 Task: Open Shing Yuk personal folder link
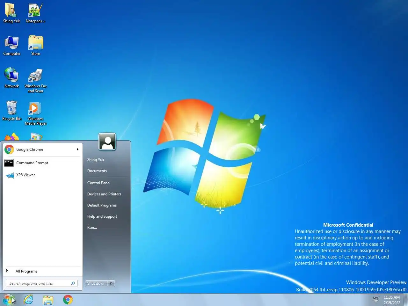click(96, 160)
